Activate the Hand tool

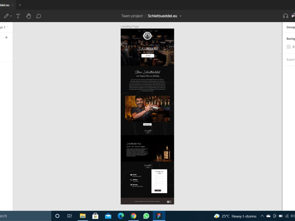(28, 16)
